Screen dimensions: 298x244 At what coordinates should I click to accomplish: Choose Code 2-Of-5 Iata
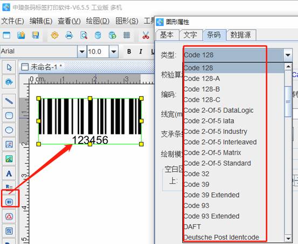tap(234, 121)
